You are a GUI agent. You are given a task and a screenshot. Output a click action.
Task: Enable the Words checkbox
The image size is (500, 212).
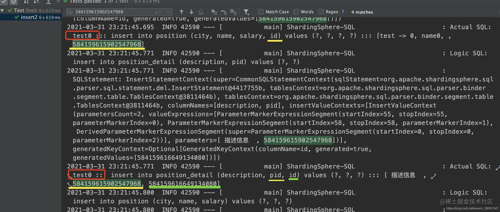[296, 12]
